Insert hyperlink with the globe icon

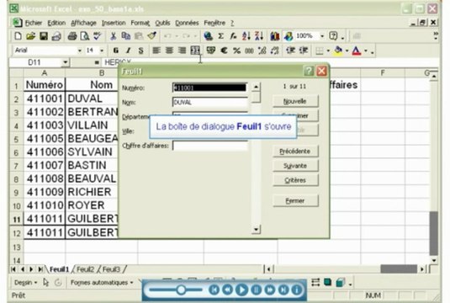(x=208, y=36)
